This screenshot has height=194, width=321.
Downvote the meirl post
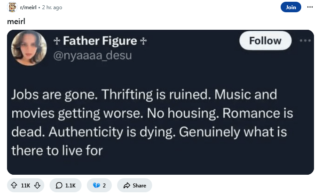click(x=37, y=185)
